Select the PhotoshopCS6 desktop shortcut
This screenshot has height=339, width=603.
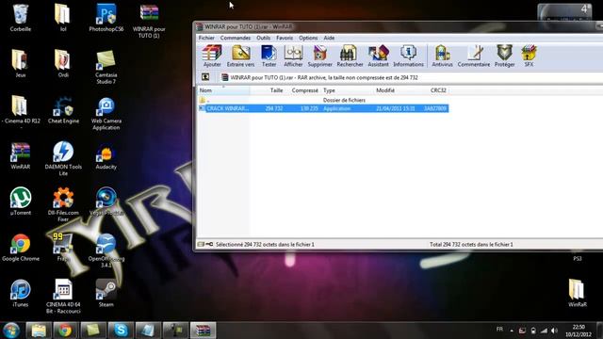coord(106,18)
